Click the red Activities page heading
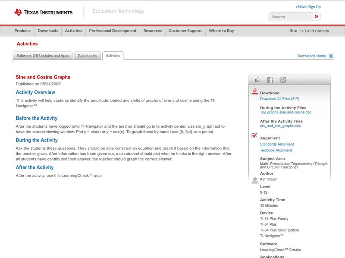 pos(27,44)
